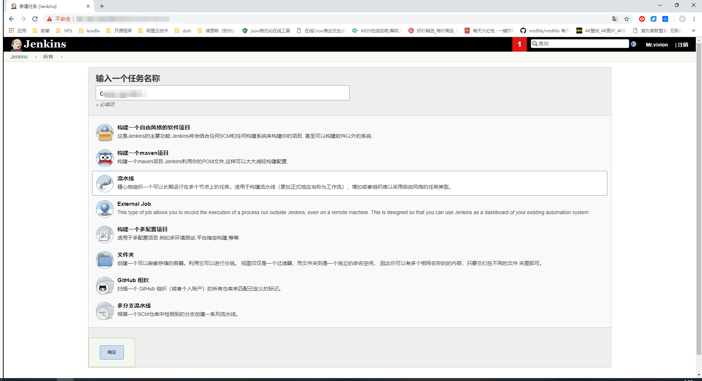The image size is (702, 381).
Task: Expand the bookmarks overflow chevron
Action: (x=693, y=31)
